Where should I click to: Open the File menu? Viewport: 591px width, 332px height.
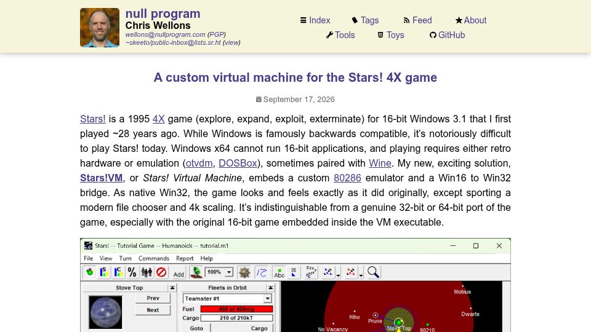tap(88, 258)
